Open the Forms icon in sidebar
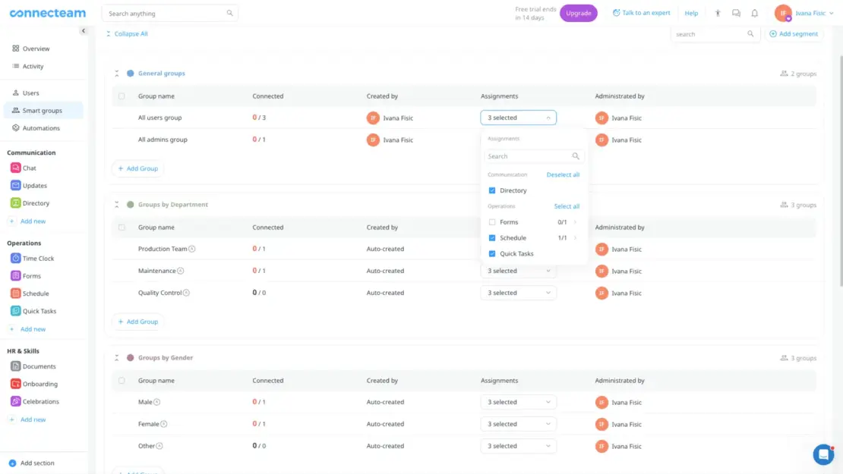843x474 pixels. click(16, 276)
